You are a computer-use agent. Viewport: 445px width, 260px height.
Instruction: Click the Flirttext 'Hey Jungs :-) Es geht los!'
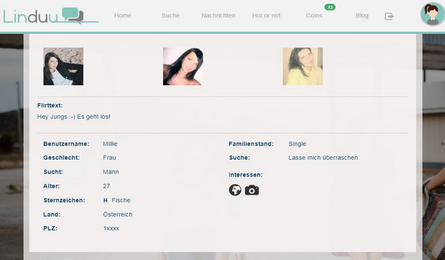click(74, 117)
